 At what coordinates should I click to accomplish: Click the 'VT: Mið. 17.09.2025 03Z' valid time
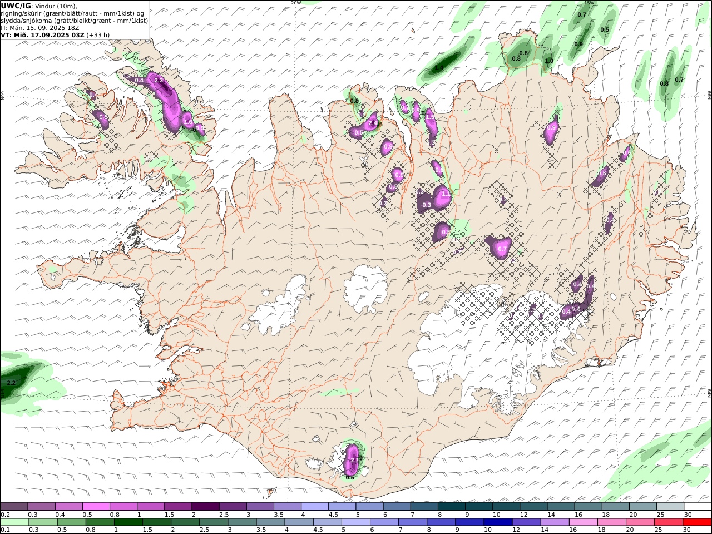pyautogui.click(x=43, y=34)
